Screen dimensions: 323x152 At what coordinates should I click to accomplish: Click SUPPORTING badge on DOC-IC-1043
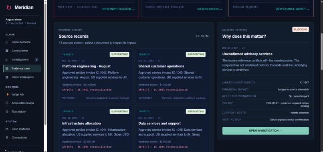pyautogui.click(x=196, y=55)
